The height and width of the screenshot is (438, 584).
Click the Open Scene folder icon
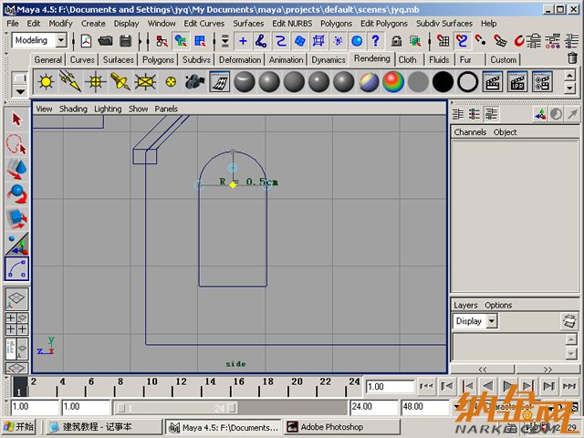point(106,40)
